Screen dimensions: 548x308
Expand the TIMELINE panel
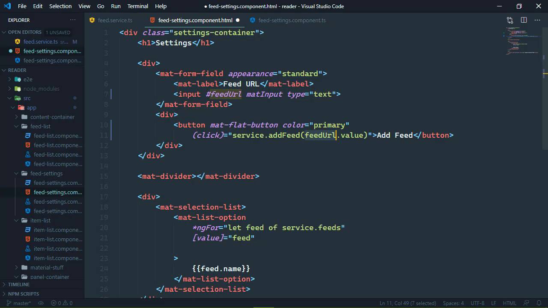click(x=42, y=284)
